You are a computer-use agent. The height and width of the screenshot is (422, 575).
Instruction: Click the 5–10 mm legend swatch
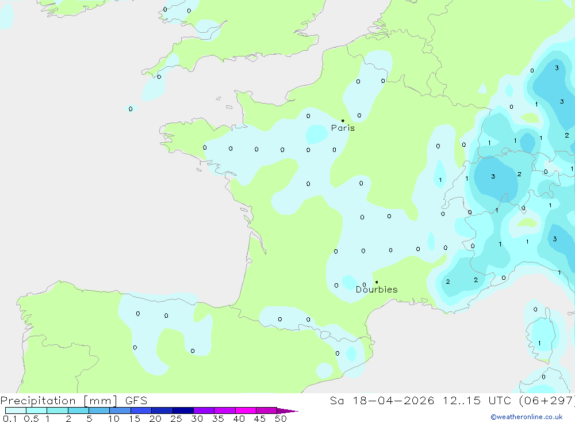pyautogui.click(x=99, y=410)
